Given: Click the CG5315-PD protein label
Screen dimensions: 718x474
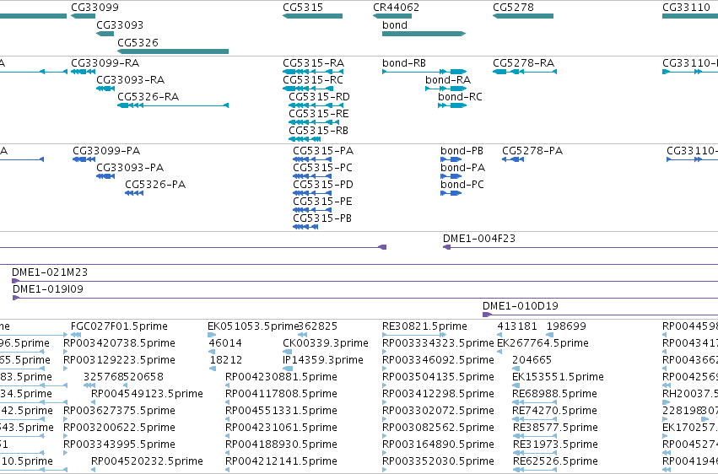Looking at the screenshot, I should (323, 185).
